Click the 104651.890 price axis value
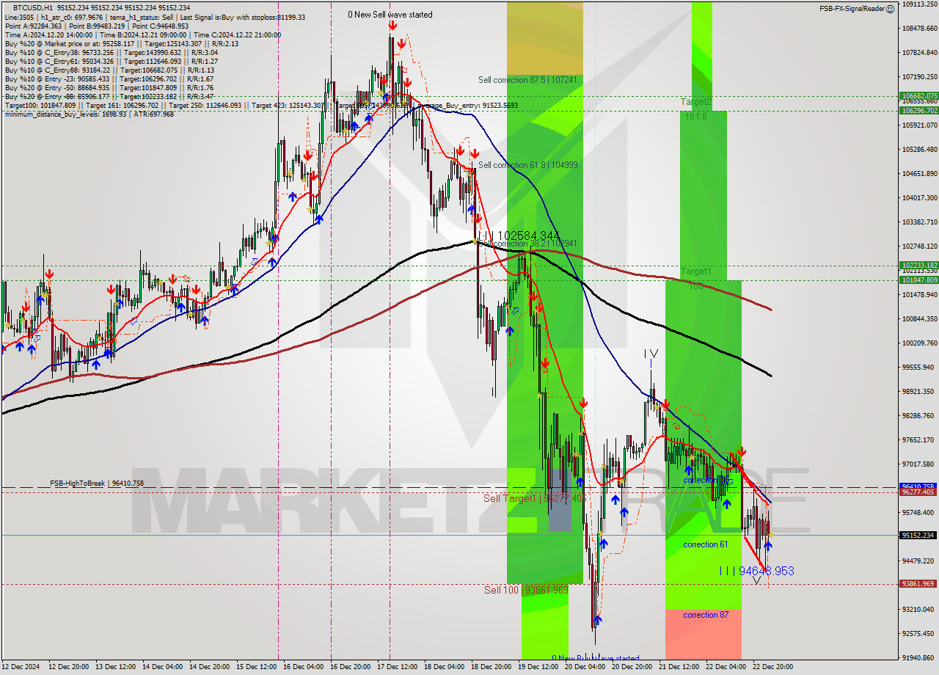The width and height of the screenshot is (939, 675). (x=918, y=174)
